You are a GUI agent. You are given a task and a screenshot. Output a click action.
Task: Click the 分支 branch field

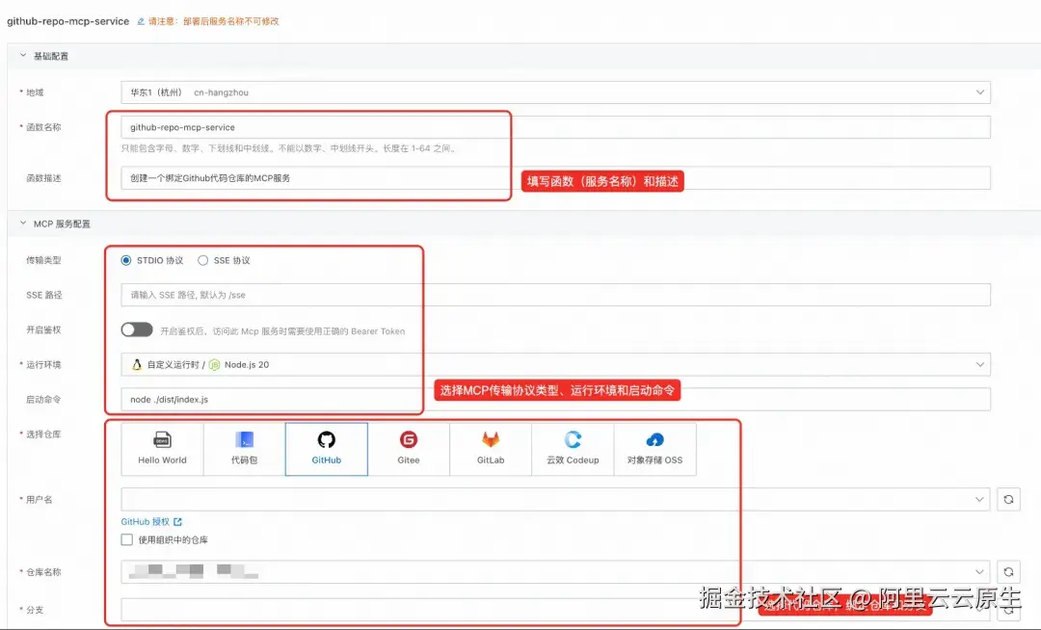556,610
